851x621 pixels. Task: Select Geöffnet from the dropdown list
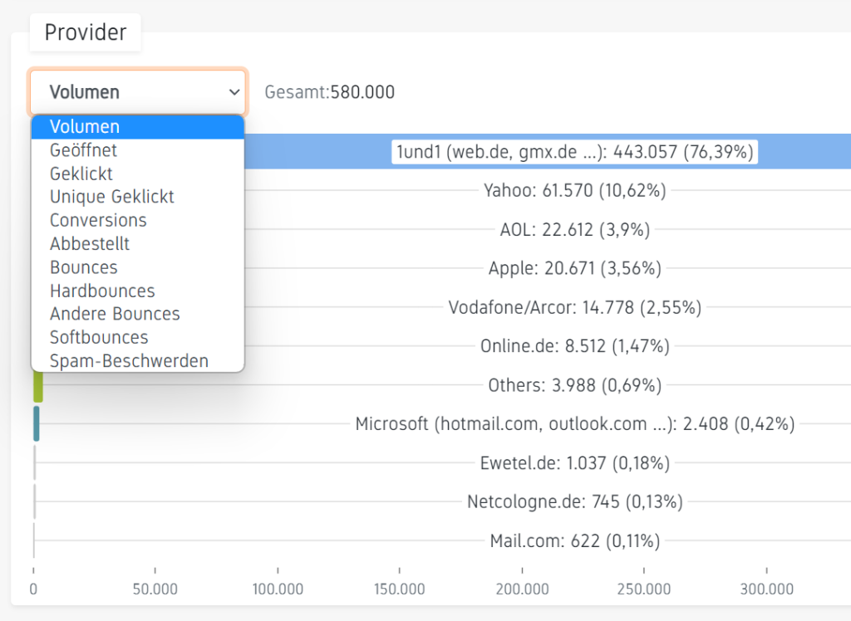coord(83,150)
